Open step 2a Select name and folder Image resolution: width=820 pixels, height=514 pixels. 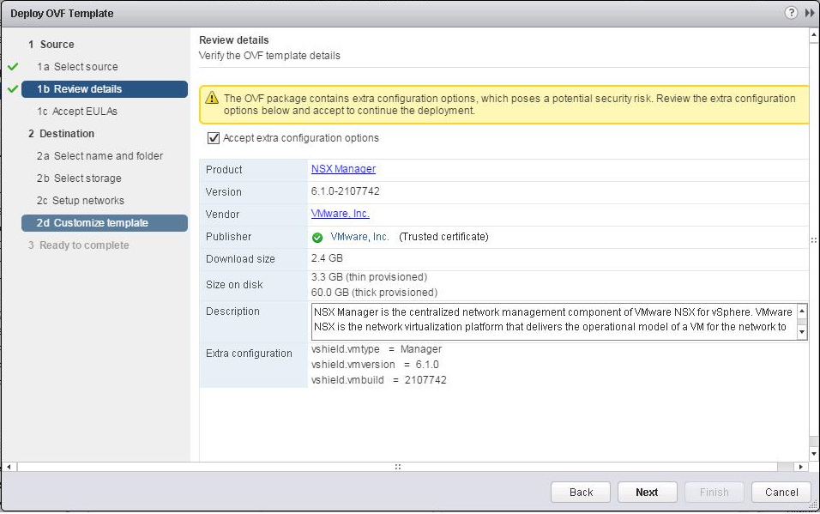pos(99,156)
